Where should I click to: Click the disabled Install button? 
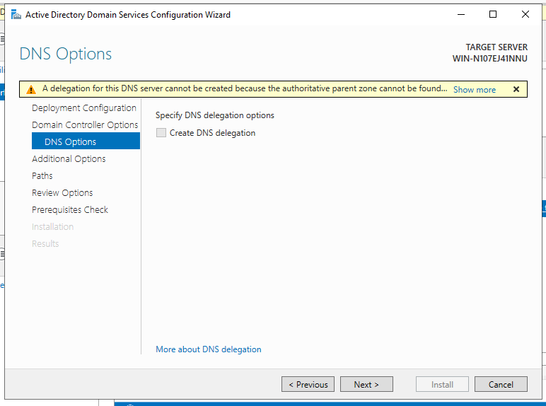(442, 384)
